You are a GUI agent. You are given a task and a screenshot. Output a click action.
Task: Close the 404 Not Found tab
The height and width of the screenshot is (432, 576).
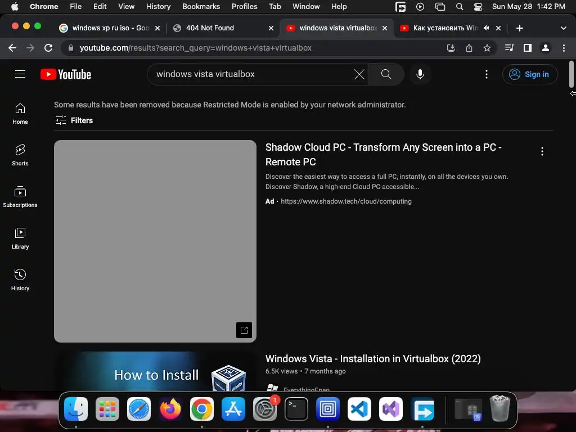tap(271, 28)
